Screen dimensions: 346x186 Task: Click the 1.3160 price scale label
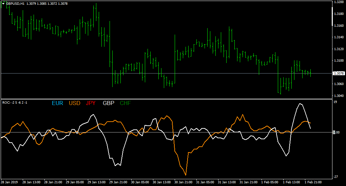[339, 25]
